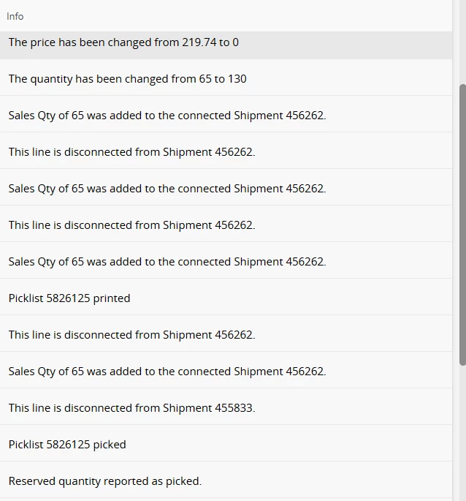The width and height of the screenshot is (466, 501).
Task: Select second line disconnected from Shipment 456262 entry
Action: tap(226, 225)
